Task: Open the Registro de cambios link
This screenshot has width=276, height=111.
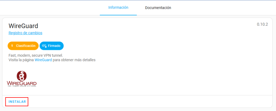Action: [25, 33]
